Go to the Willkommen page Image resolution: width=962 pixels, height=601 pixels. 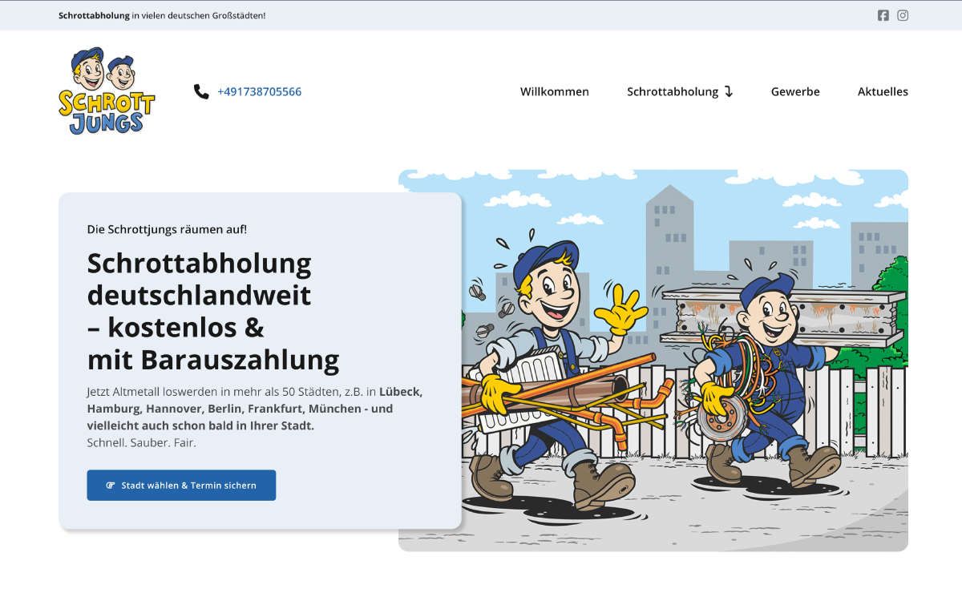555,91
